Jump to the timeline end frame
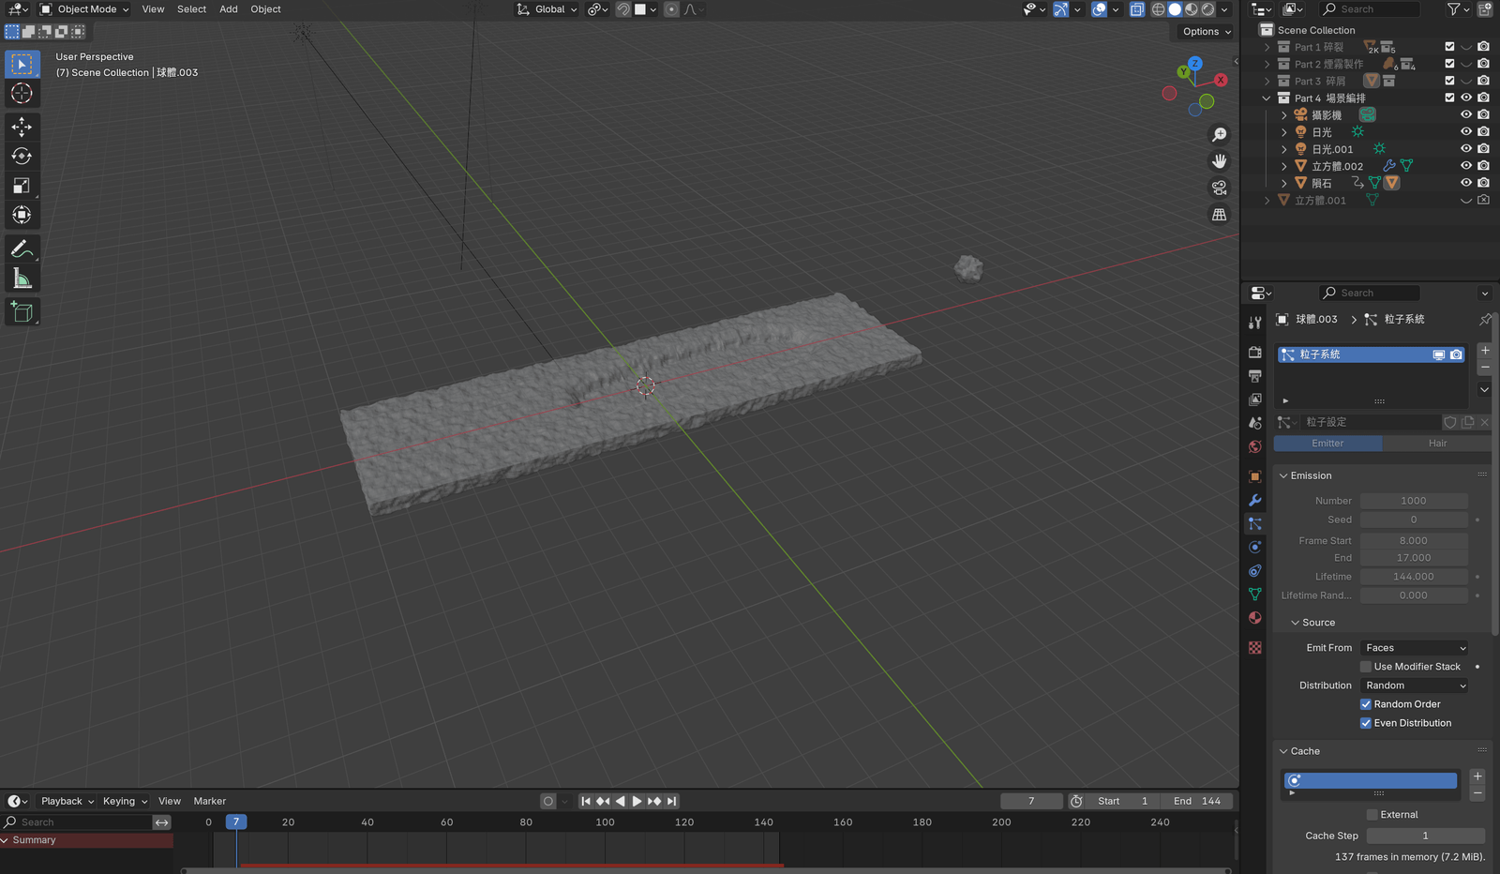The width and height of the screenshot is (1500, 874). point(671,802)
